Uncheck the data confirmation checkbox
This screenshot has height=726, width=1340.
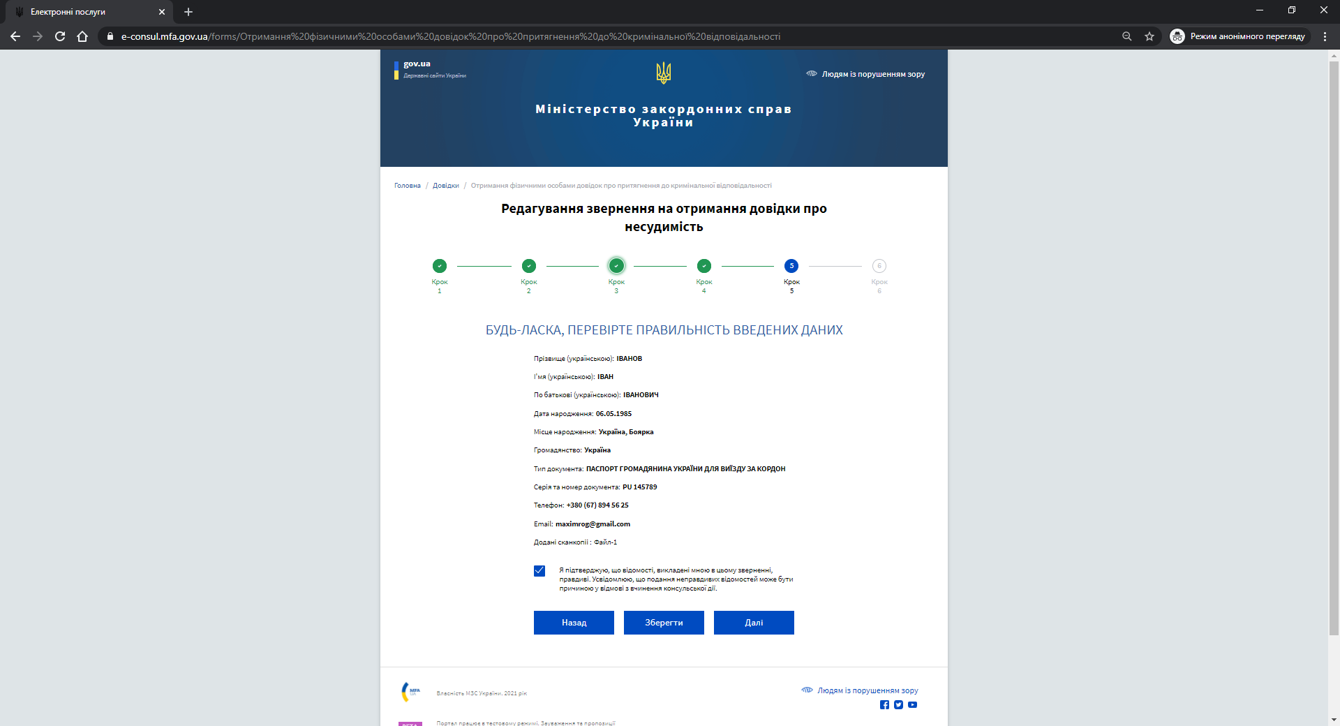coord(539,571)
